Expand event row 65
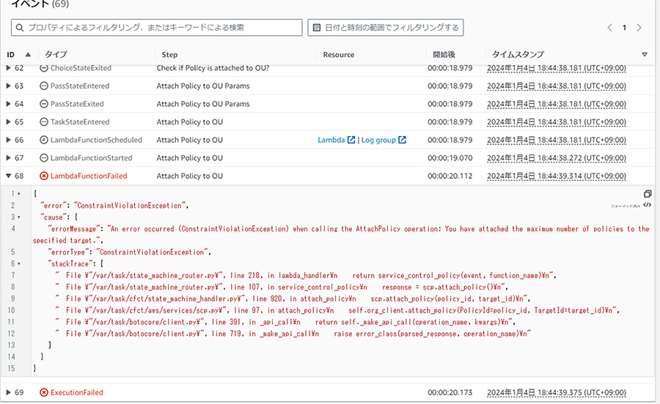660x404 pixels. click(x=8, y=122)
